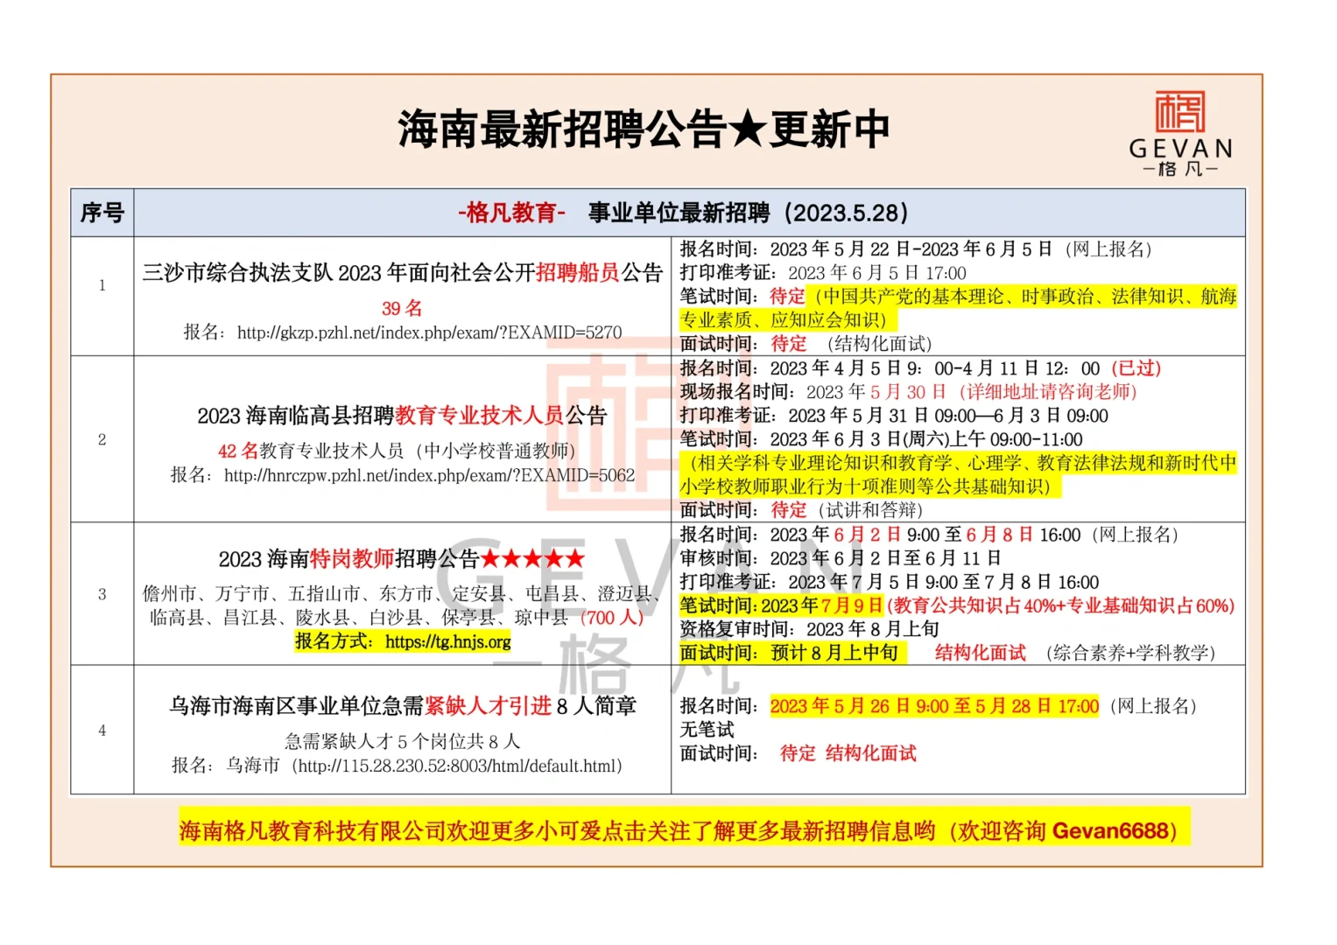The width and height of the screenshot is (1337, 945).
Task: Click the five red stars after 特岗教师招聘公告
Action: [x=532, y=558]
